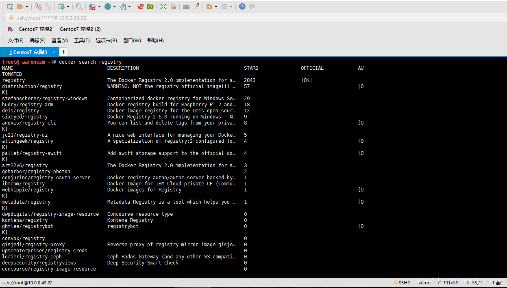Viewport: 507px width, 288px height.
Task: Click the [OK] official marker
Action: point(307,80)
